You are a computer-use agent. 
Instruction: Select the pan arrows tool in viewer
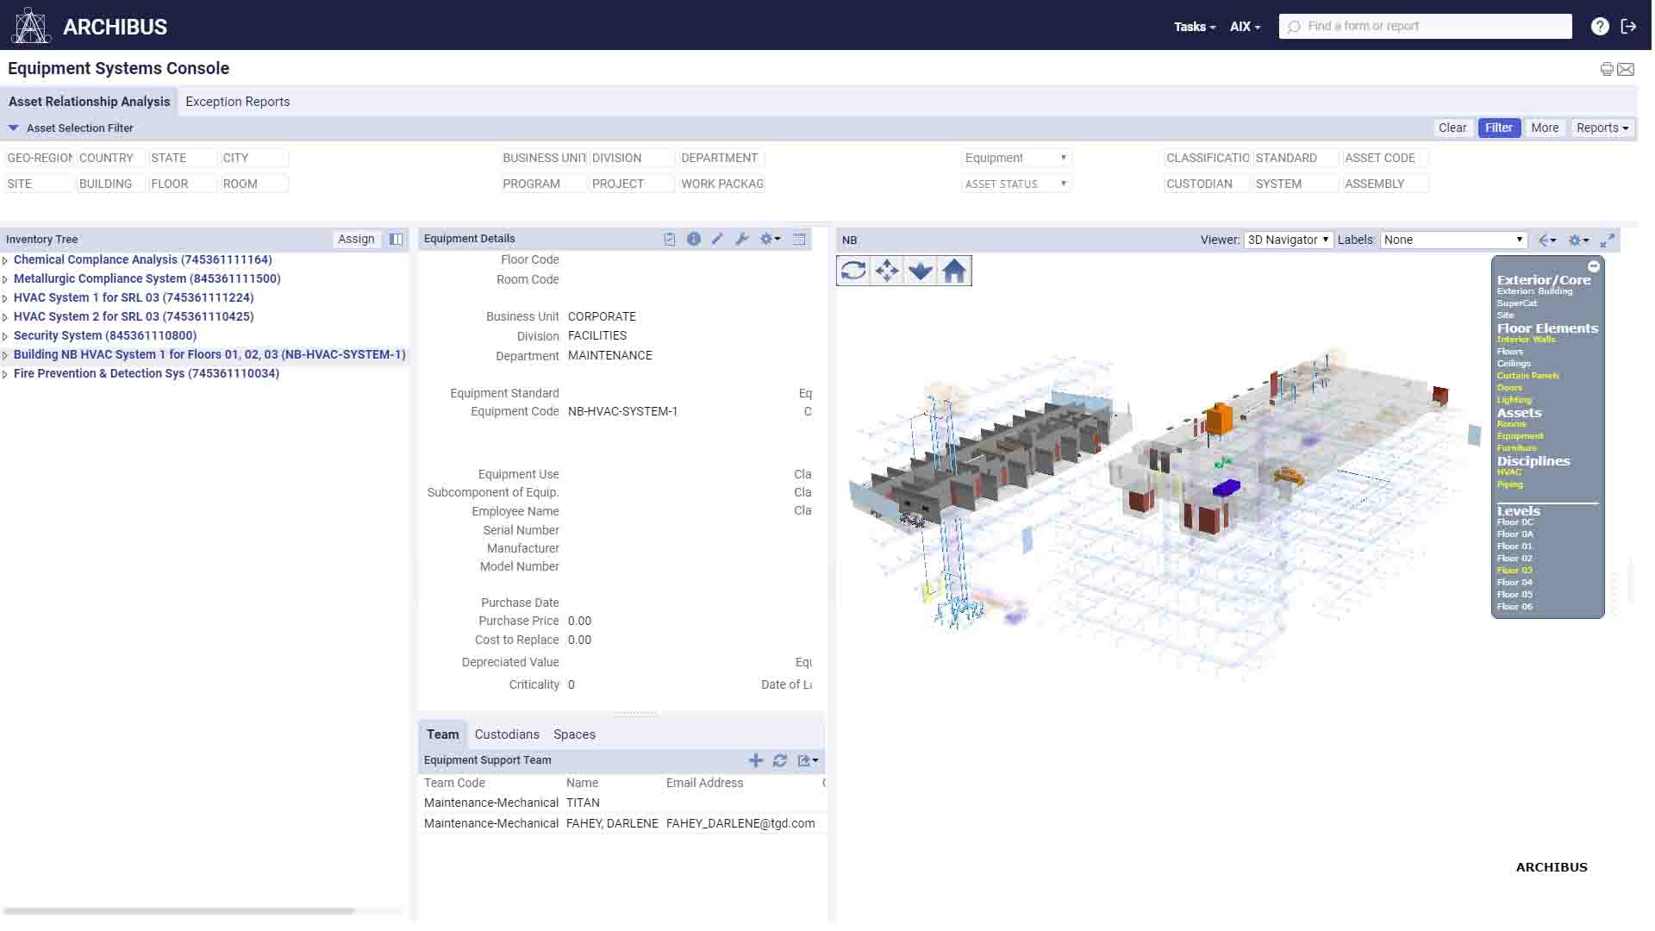pyautogui.click(x=886, y=271)
